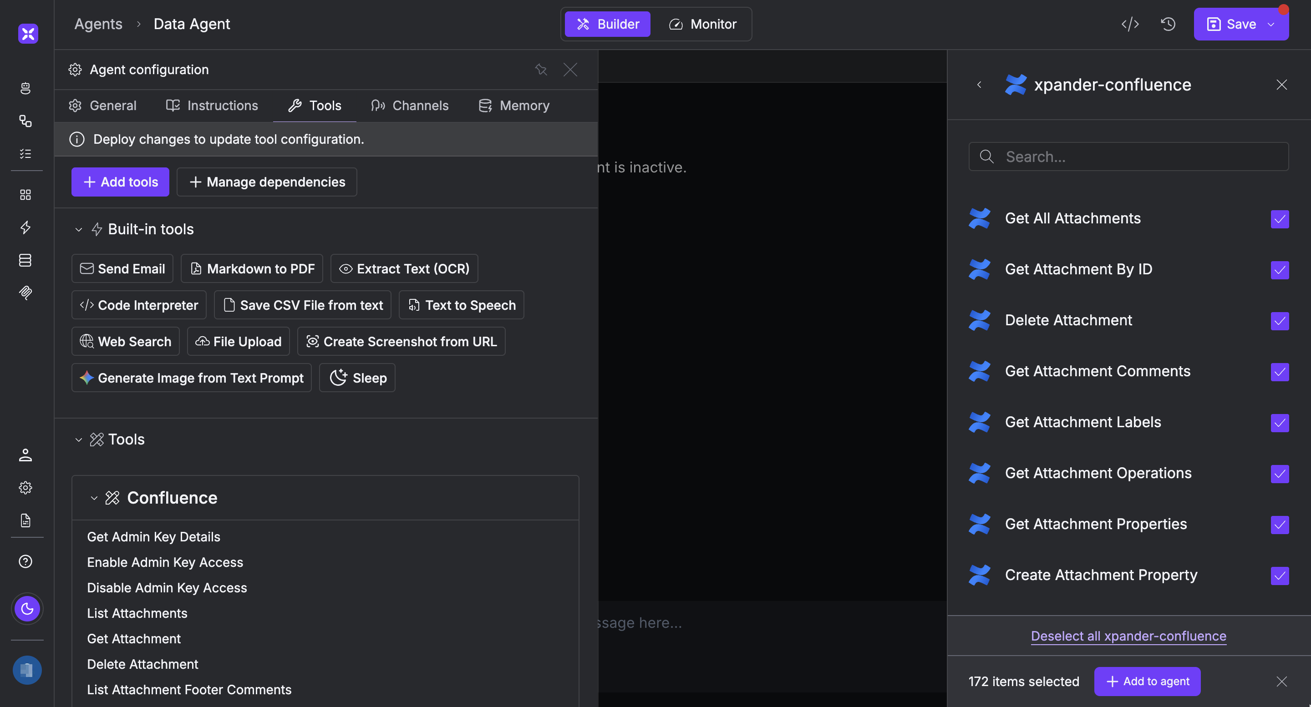Switch to the Instructions tab
The image size is (1311, 707).
point(212,105)
